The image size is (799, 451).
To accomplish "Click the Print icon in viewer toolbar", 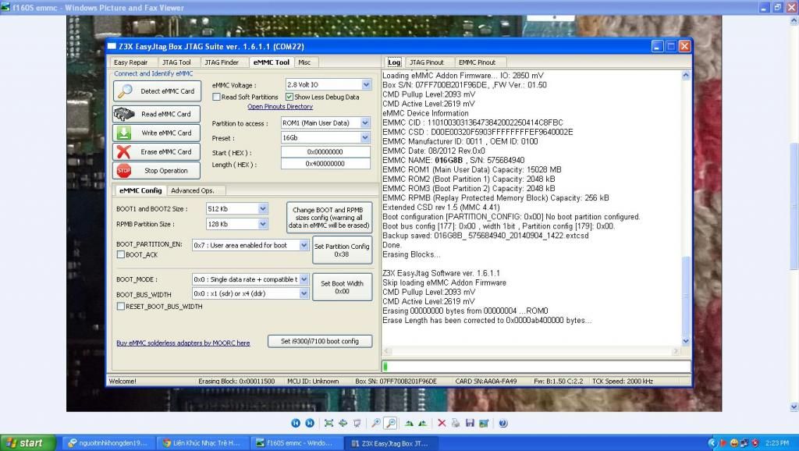I will [456, 423].
